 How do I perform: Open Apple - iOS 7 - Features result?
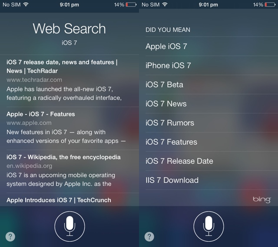[69, 128]
